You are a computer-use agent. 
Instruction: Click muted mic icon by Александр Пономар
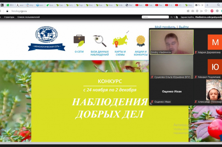coord(196,102)
